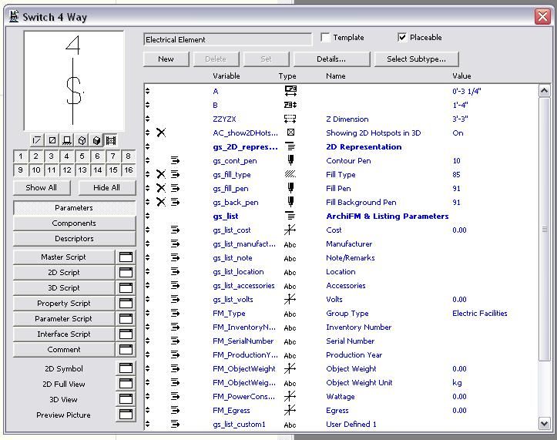Open 3D View window icon
Viewport: 557px width, 440px height.
tap(126, 399)
